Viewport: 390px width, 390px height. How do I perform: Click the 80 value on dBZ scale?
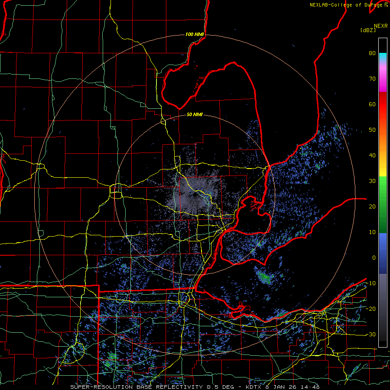pos(372,53)
